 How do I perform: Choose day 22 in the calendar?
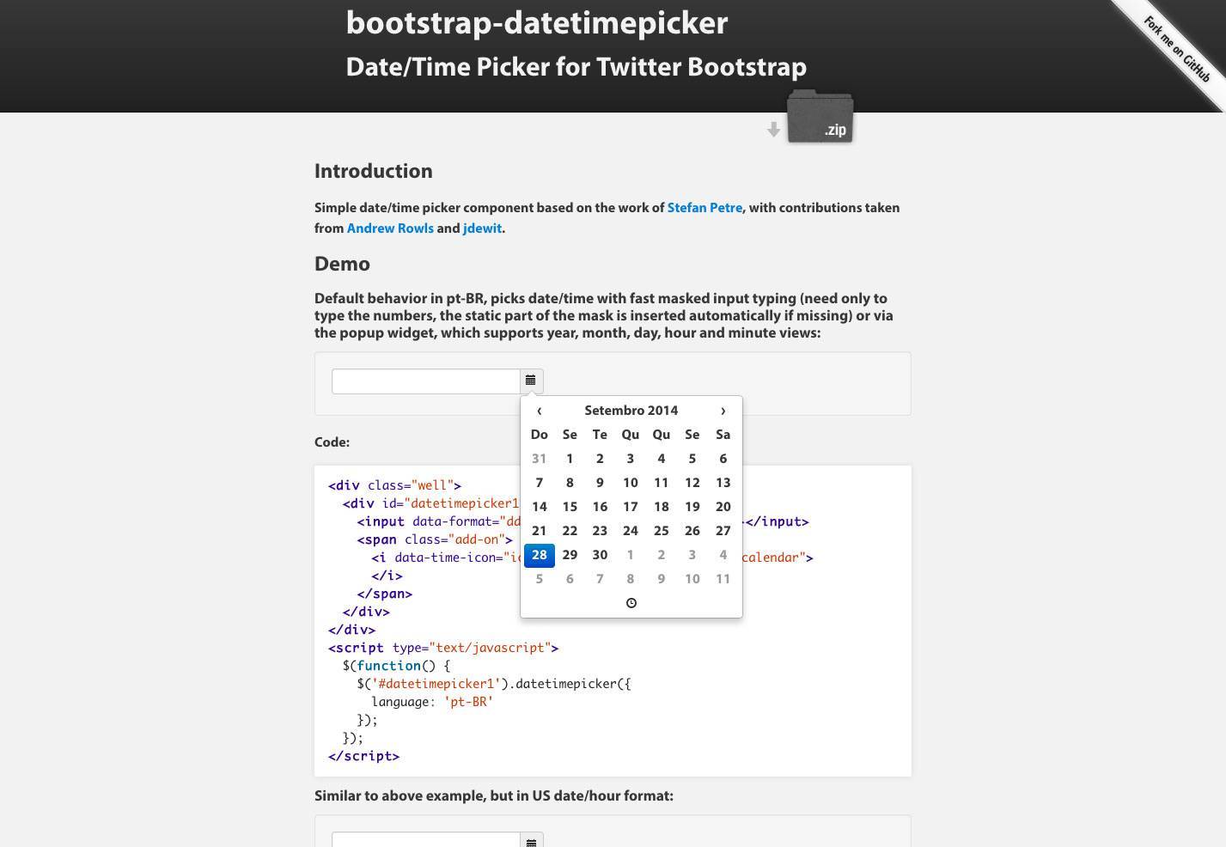570,531
